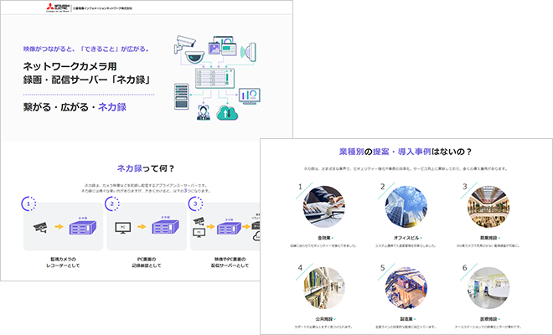Viewport: 553px width, 335px height.
Task: Open the 商業施設 shopping mall photo
Action: tap(488, 207)
